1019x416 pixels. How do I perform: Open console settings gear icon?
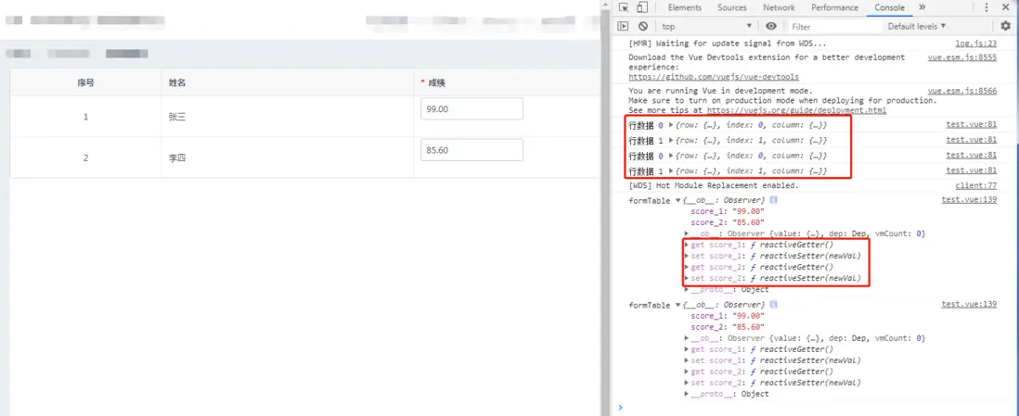tap(1006, 27)
